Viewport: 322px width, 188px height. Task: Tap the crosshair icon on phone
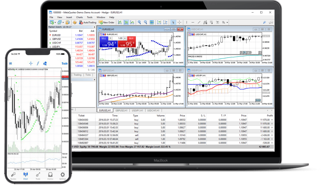(x=31, y=63)
